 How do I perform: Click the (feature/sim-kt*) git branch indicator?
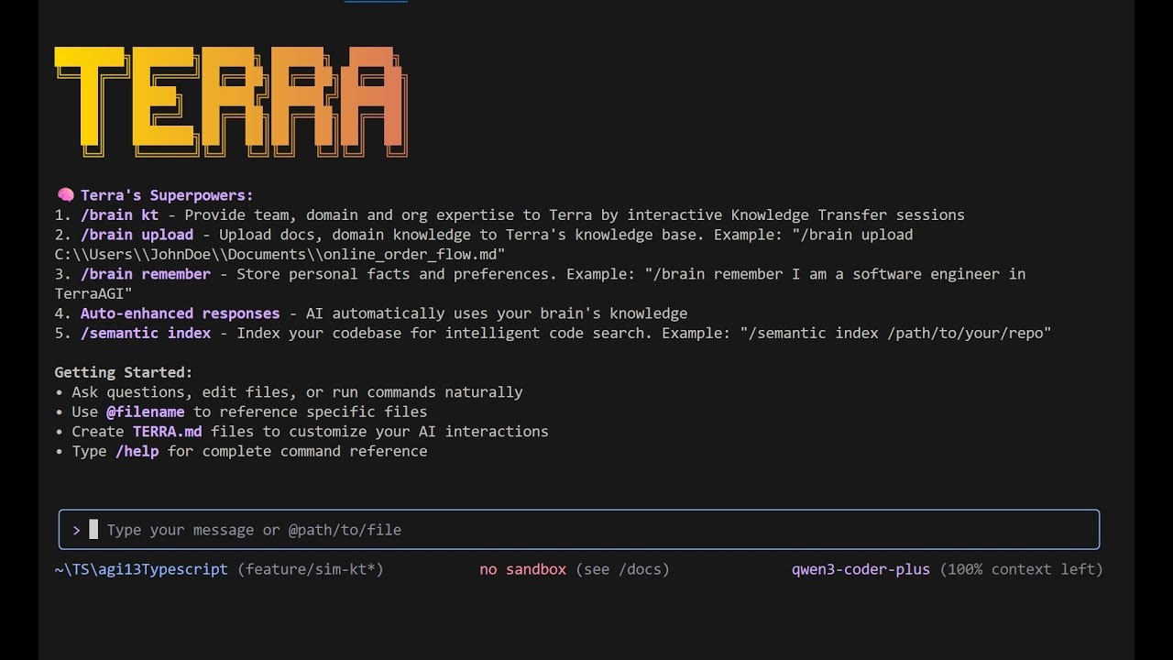tap(311, 568)
